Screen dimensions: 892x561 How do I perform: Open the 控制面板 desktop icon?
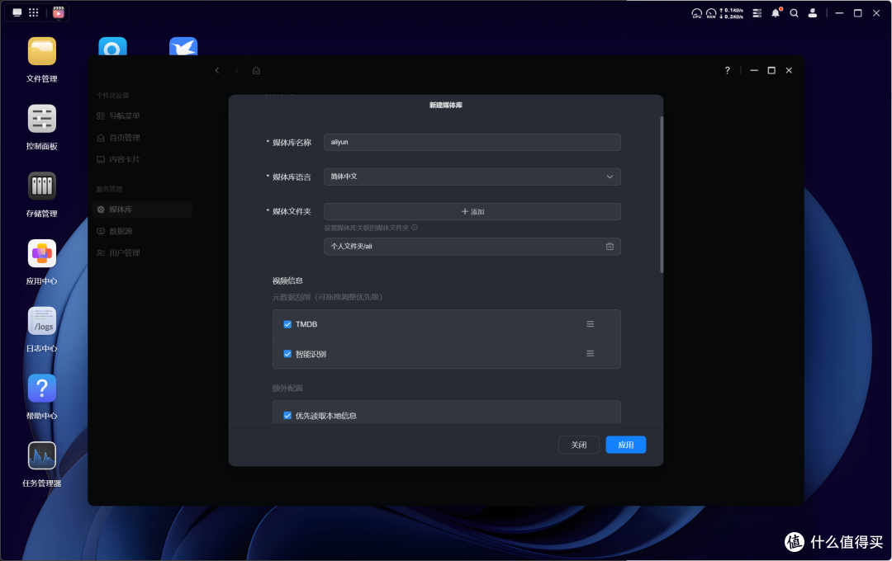click(41, 119)
